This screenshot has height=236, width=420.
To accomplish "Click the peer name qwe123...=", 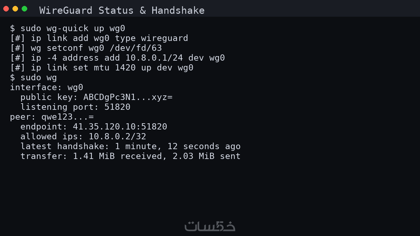I will [x=68, y=117].
